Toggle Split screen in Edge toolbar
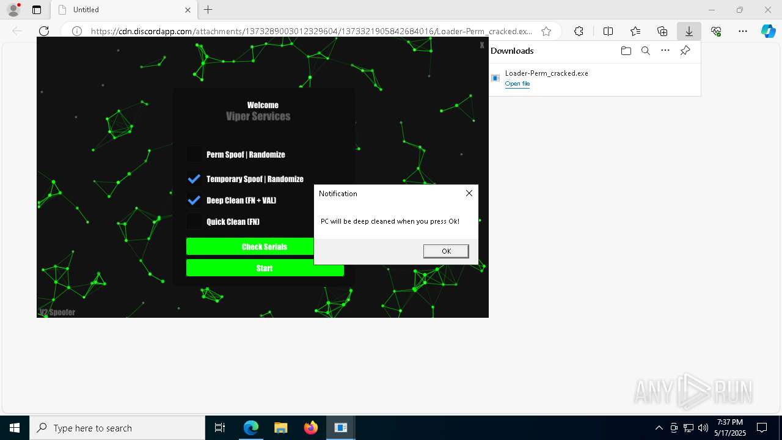 click(x=608, y=31)
